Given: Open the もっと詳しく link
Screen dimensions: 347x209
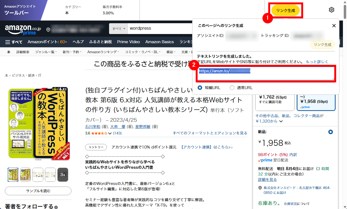Looking at the screenshot, I should (317, 62).
